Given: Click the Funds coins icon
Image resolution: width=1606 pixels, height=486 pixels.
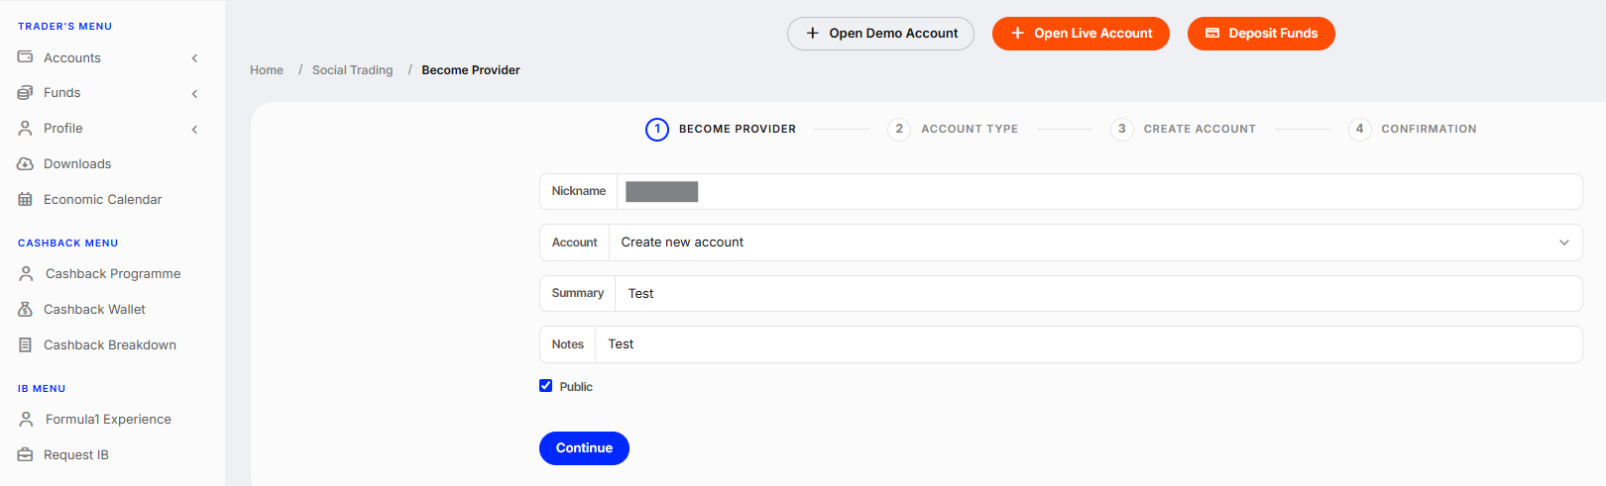Looking at the screenshot, I should click(25, 93).
